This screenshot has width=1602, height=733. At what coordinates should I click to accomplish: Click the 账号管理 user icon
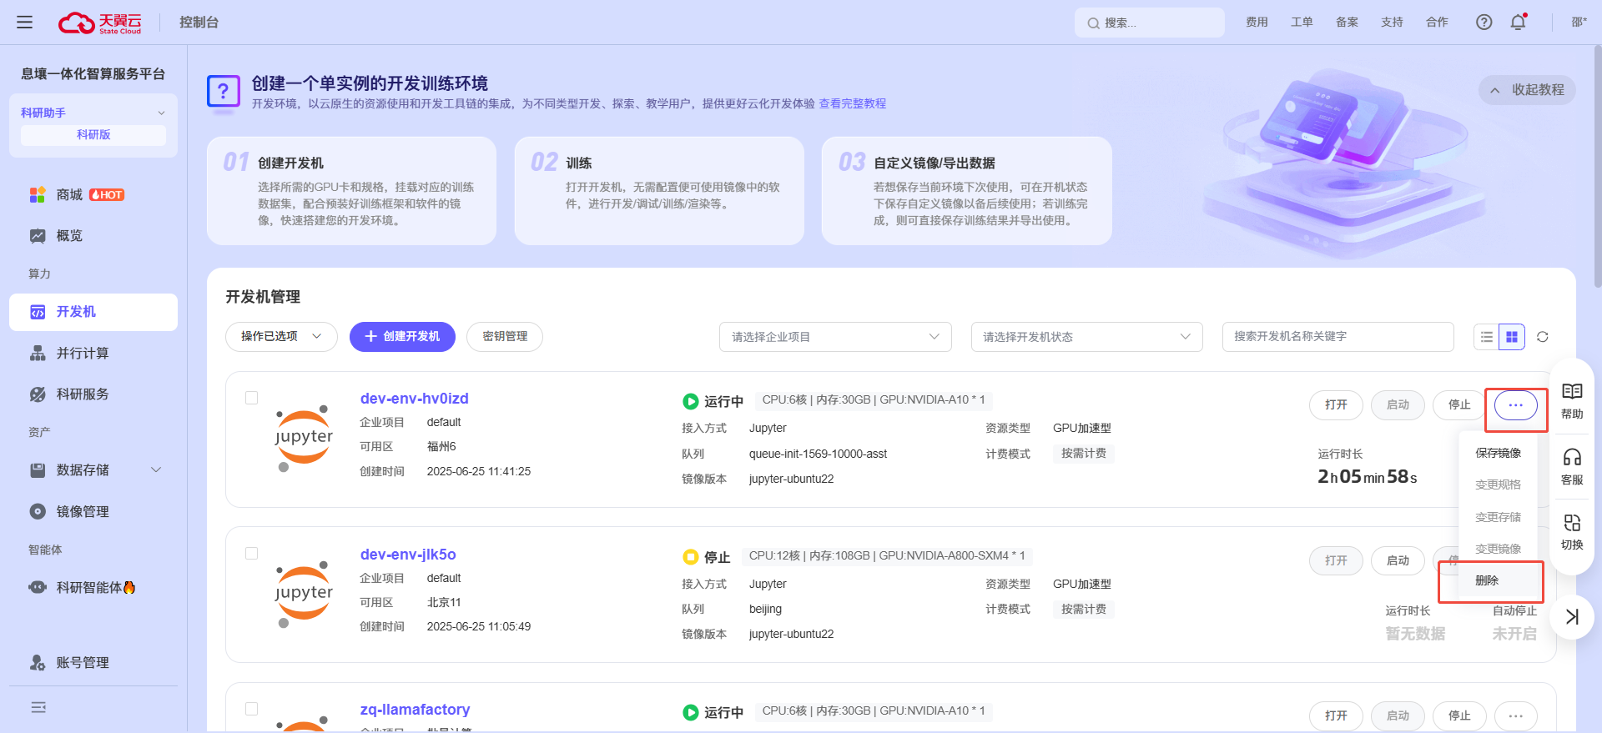(x=38, y=663)
